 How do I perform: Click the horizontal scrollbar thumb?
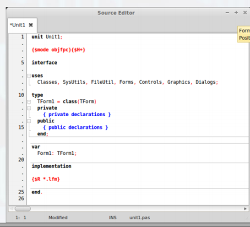(x=22, y=209)
